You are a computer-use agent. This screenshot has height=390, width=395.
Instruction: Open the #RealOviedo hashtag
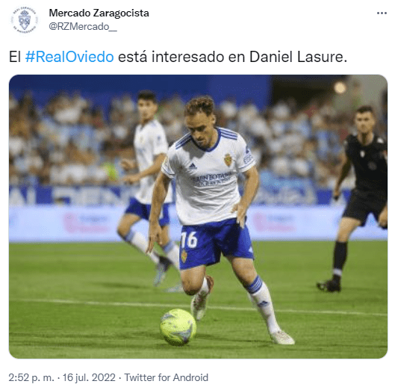pos(69,57)
